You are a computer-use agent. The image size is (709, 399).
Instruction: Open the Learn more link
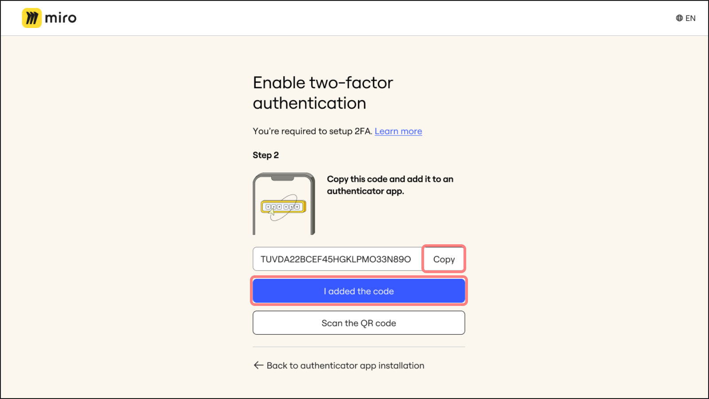pyautogui.click(x=398, y=131)
